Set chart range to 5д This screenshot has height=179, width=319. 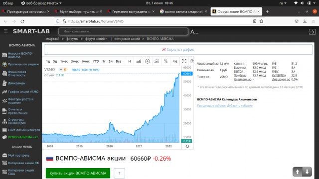[x=55, y=61]
